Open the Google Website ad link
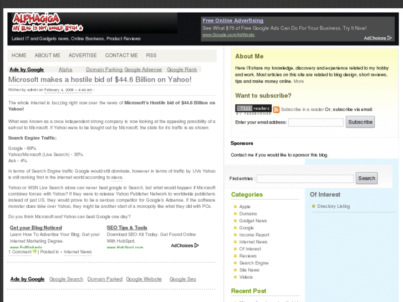The width and height of the screenshot is (403, 302). click(144, 279)
